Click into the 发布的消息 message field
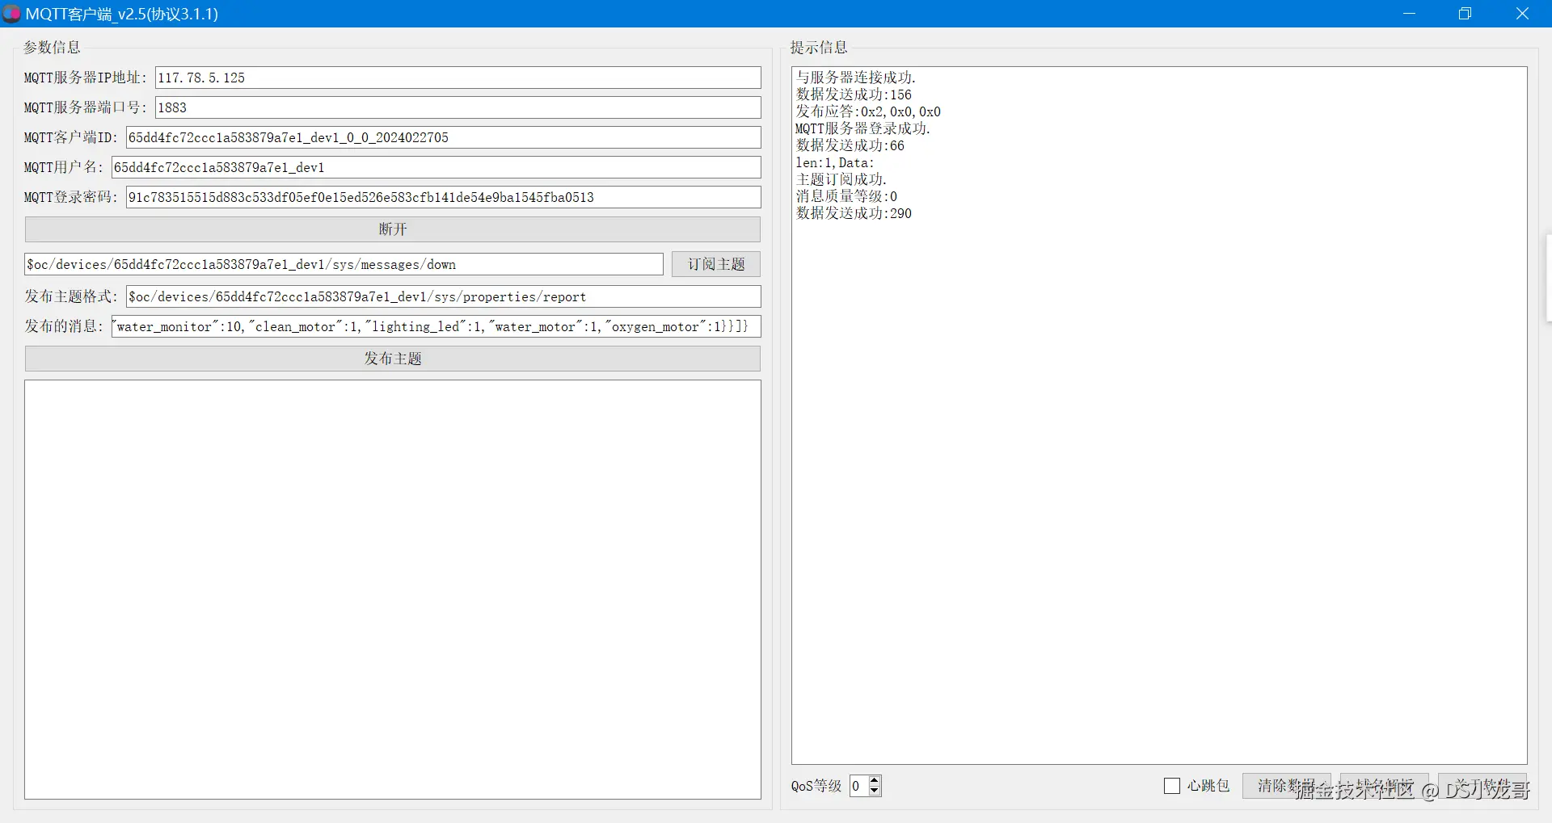Viewport: 1552px width, 823px height. [x=436, y=326]
